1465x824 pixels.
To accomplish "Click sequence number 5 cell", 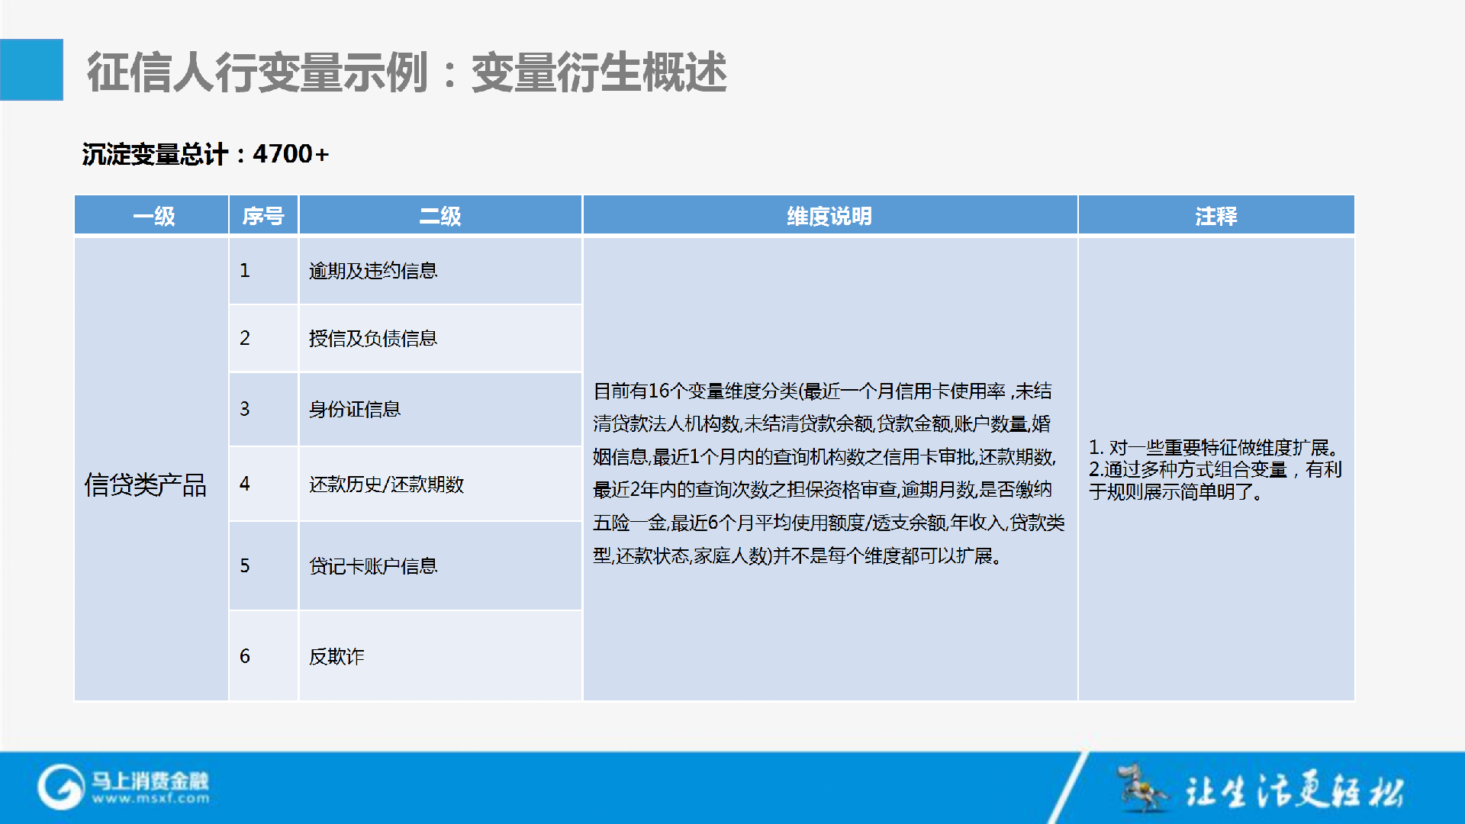I will [263, 565].
